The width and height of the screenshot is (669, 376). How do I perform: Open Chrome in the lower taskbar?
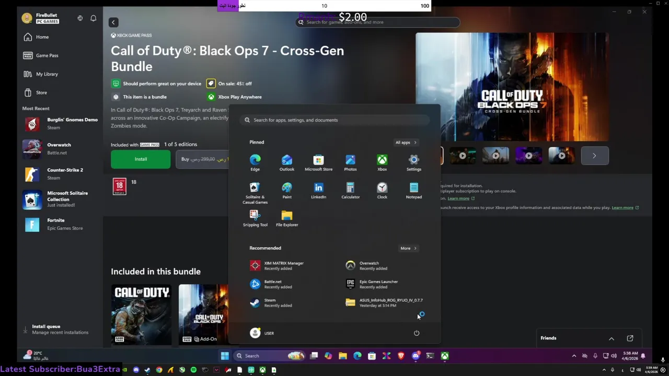pos(159,370)
